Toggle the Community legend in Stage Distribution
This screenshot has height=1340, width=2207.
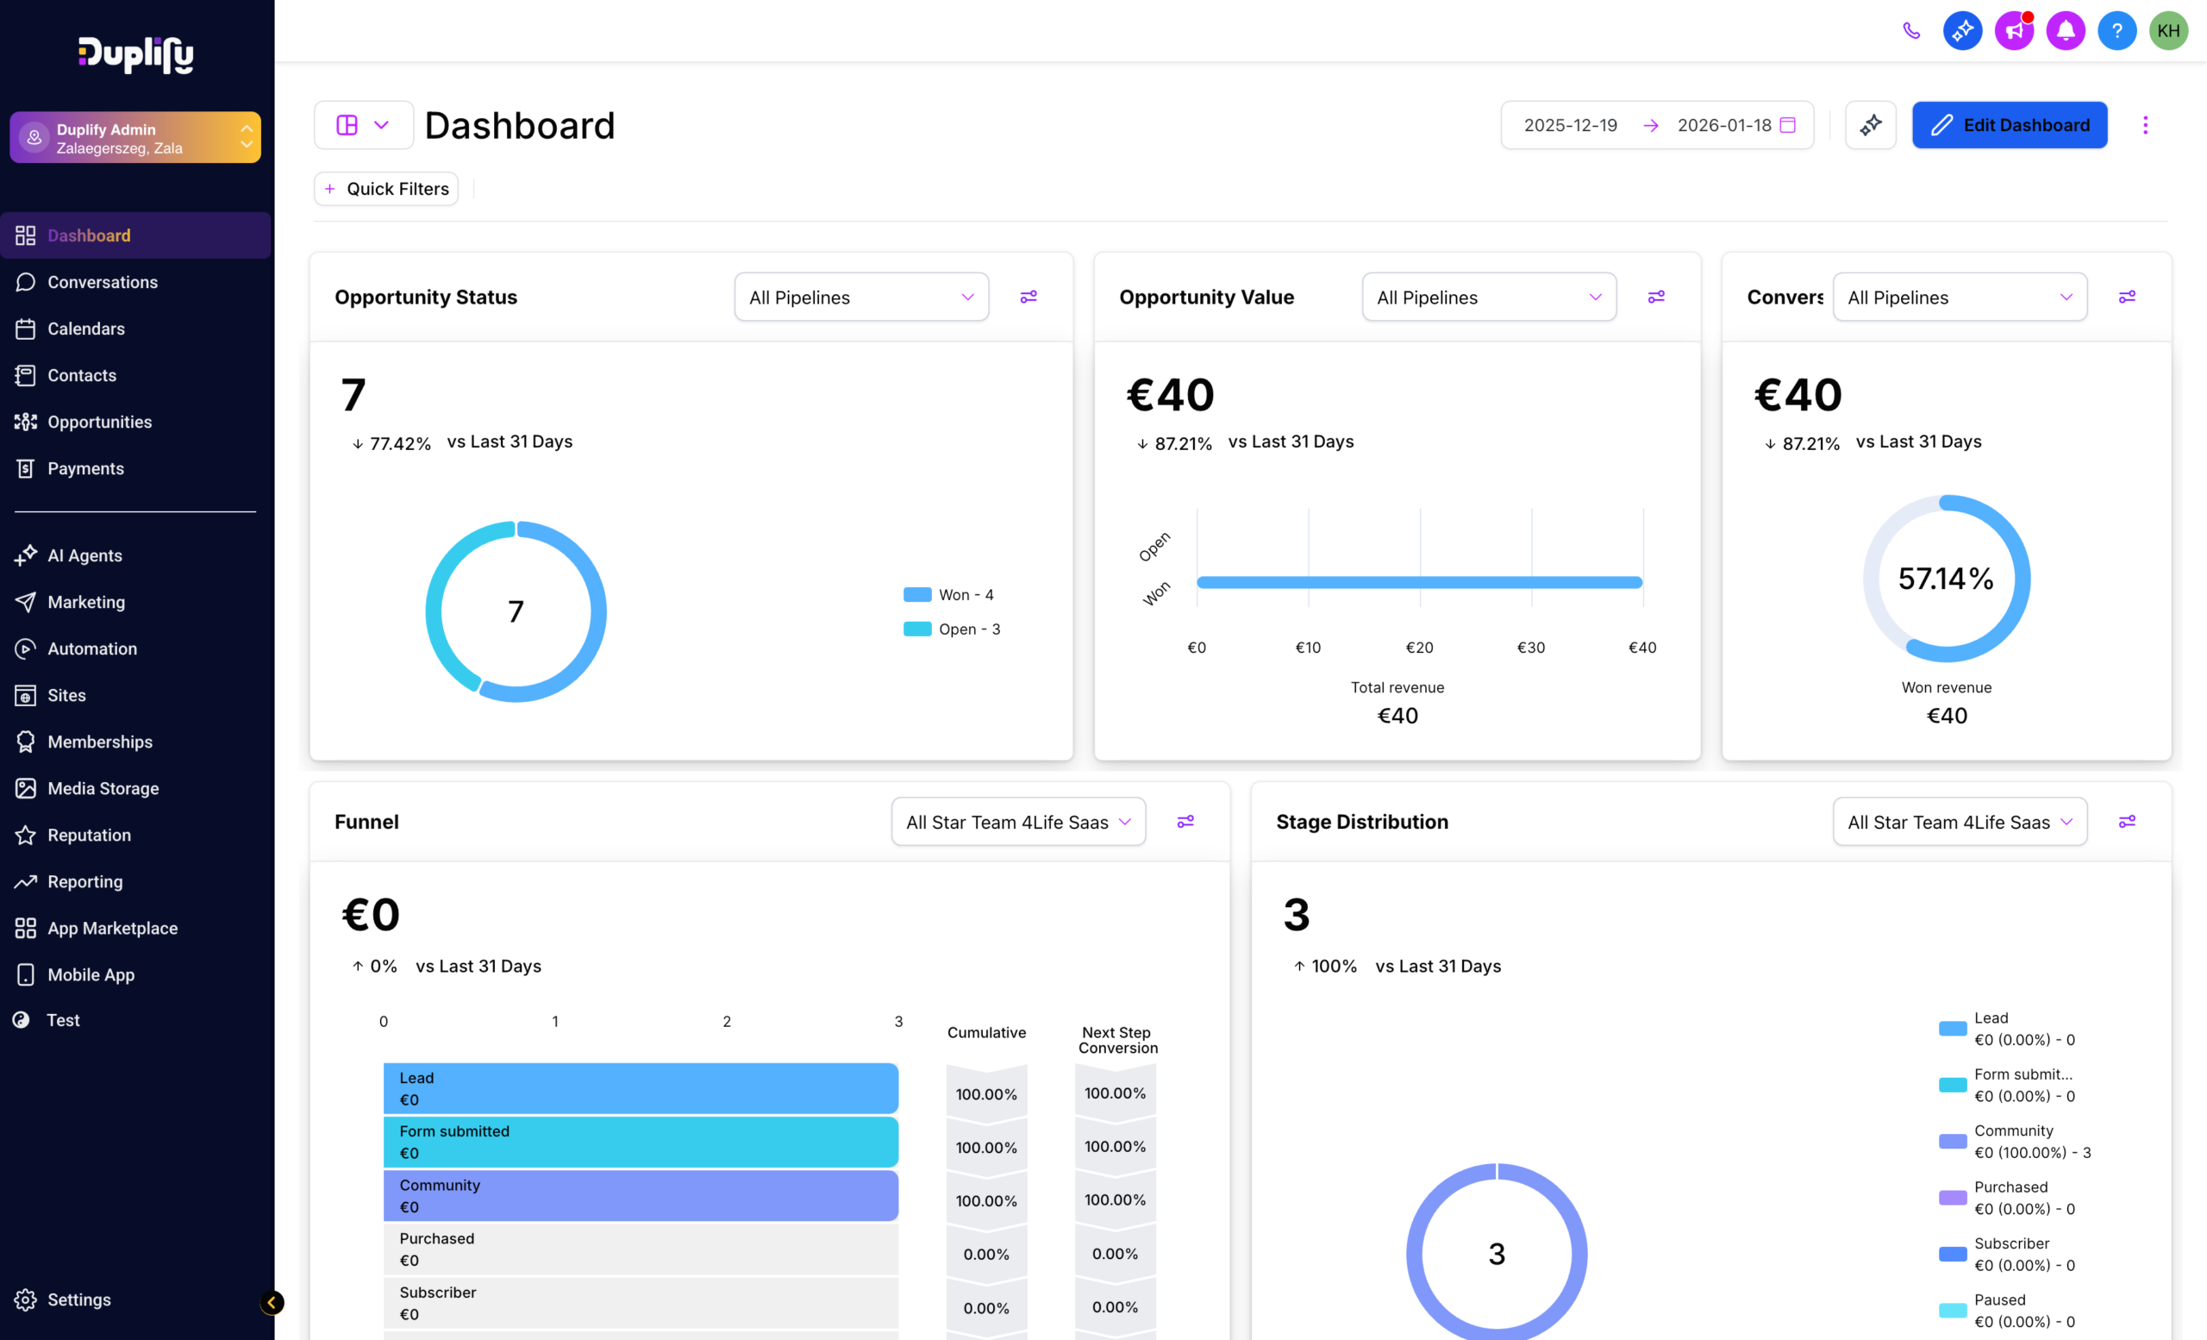[2014, 1140]
